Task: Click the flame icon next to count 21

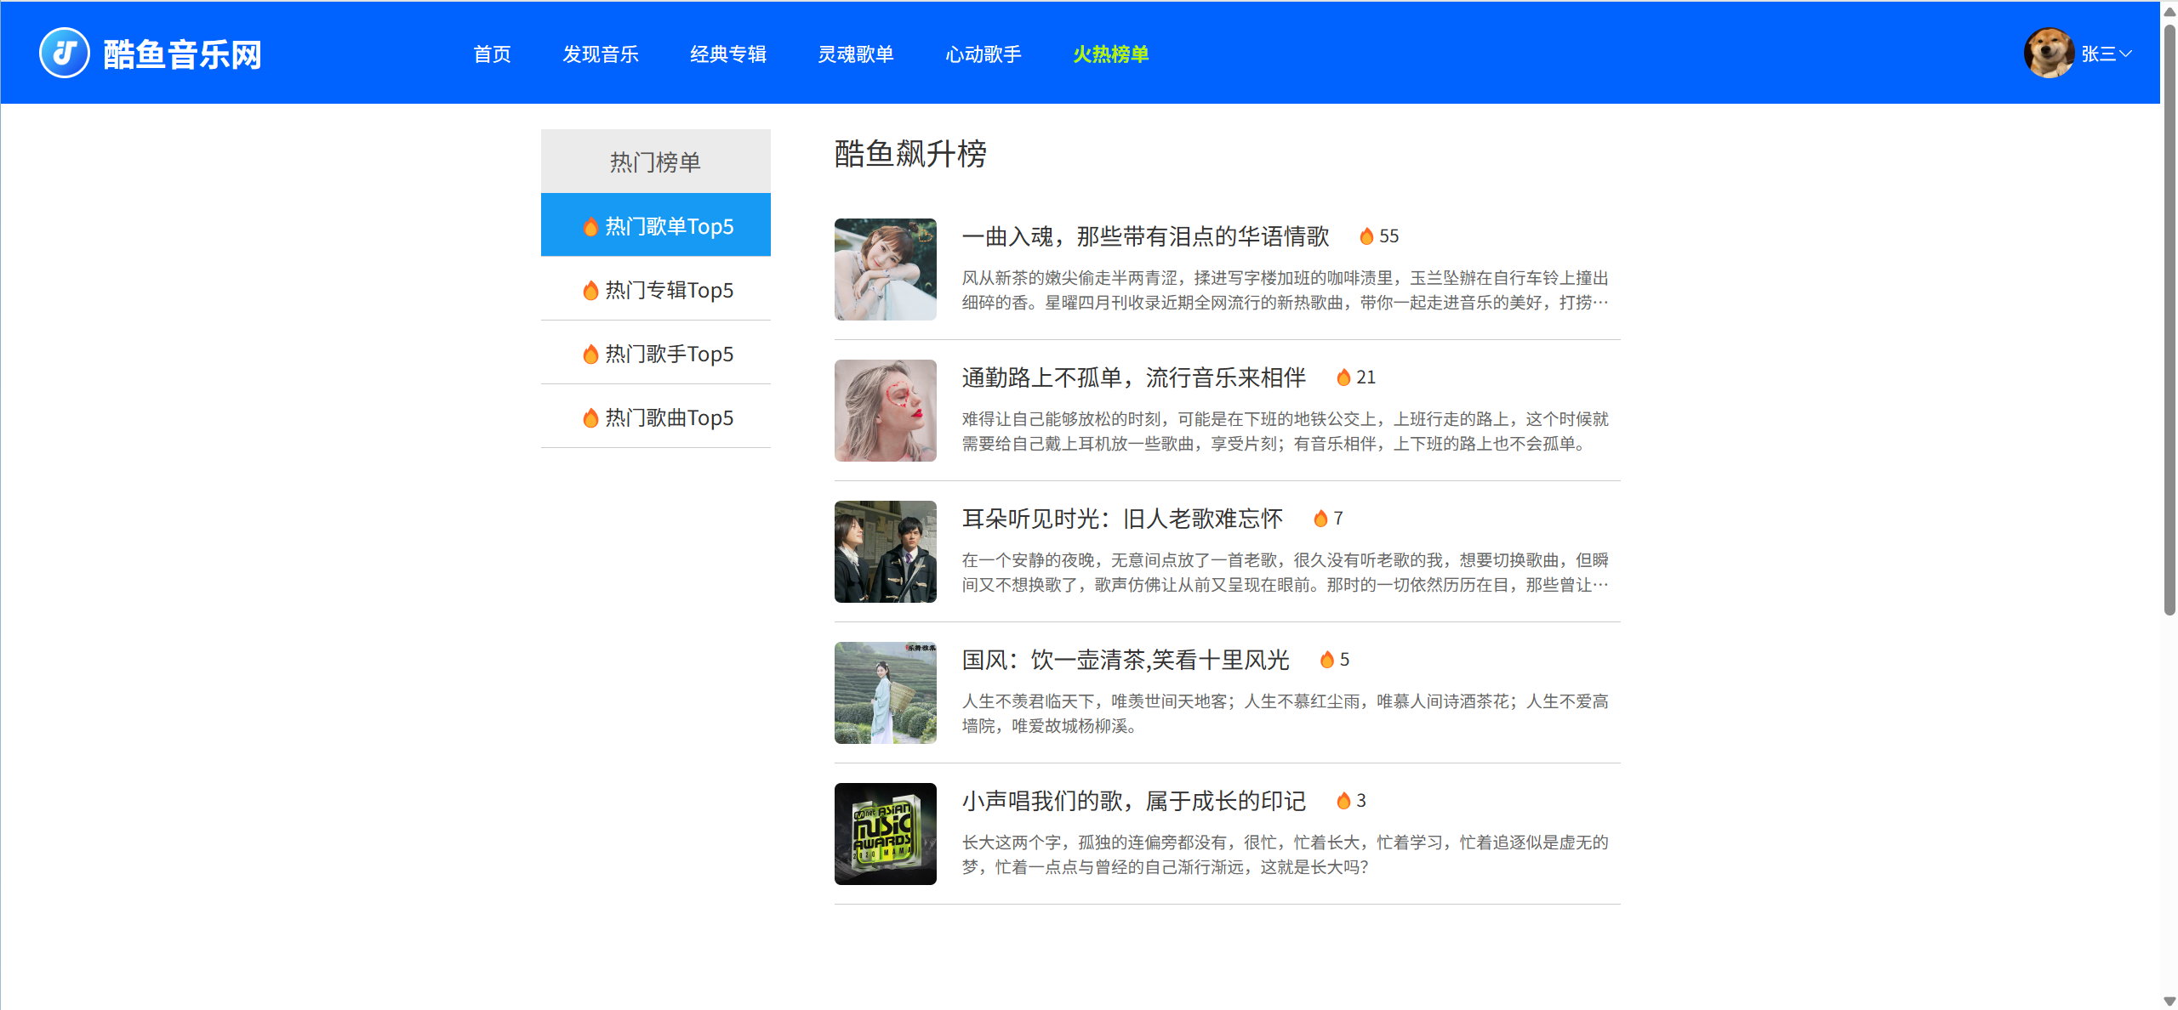Action: click(x=1343, y=377)
